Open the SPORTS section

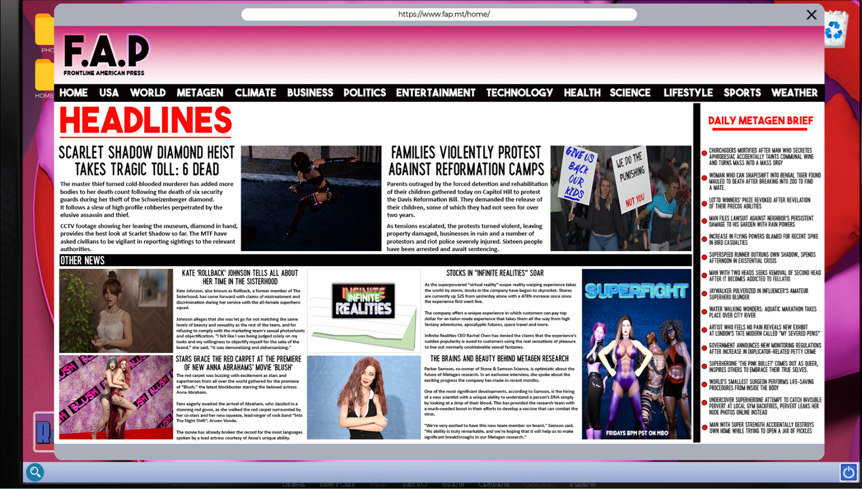point(742,93)
